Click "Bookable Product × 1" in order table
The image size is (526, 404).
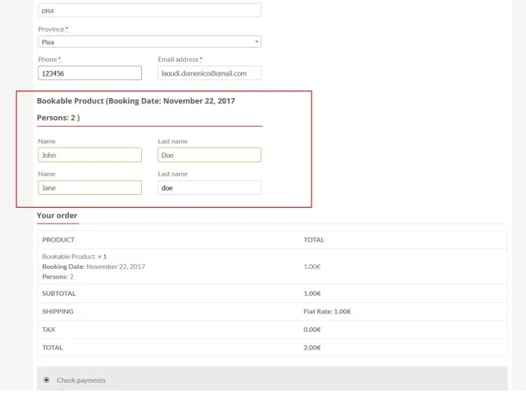74,257
